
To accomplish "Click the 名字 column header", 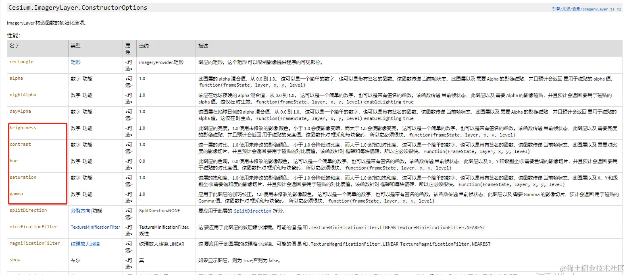I will coord(15,46).
